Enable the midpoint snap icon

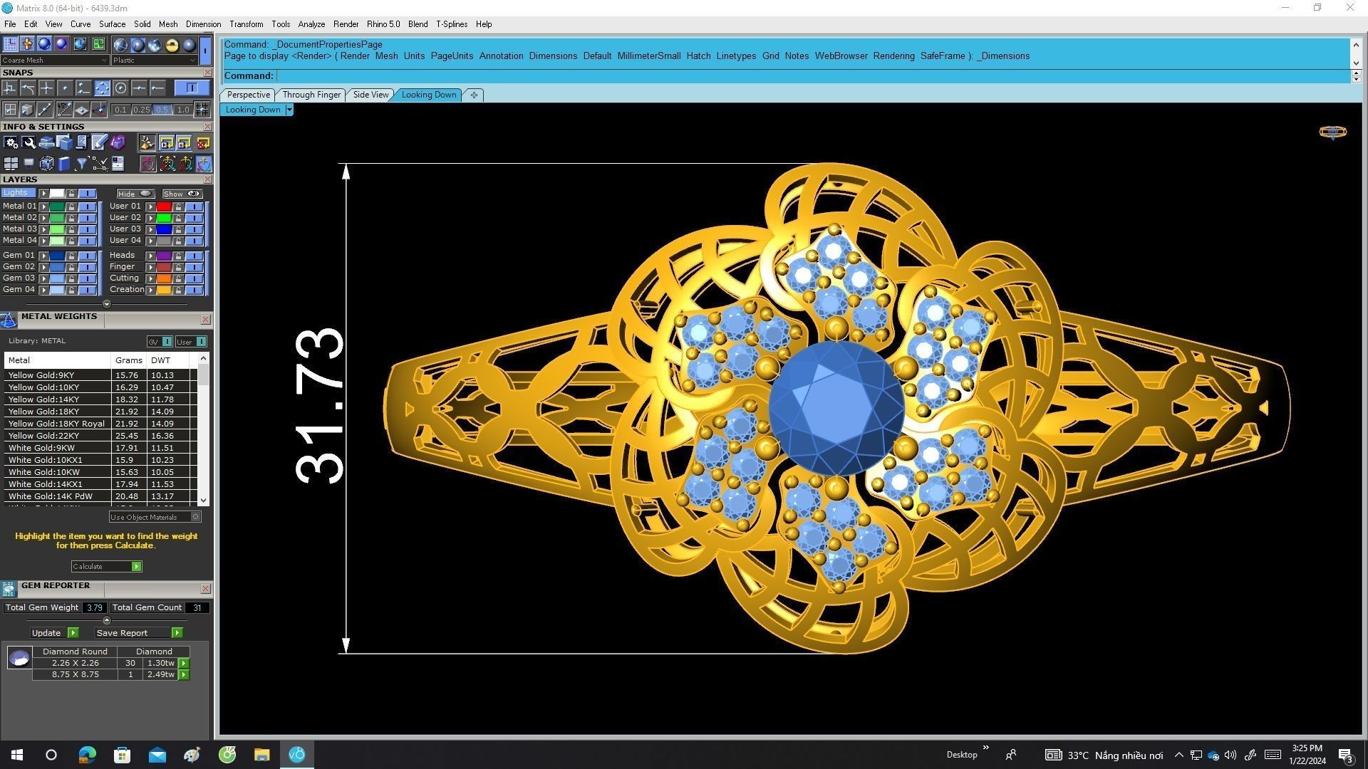pos(139,88)
